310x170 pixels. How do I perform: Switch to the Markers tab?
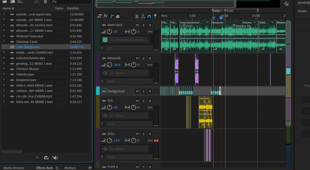(x=70, y=168)
